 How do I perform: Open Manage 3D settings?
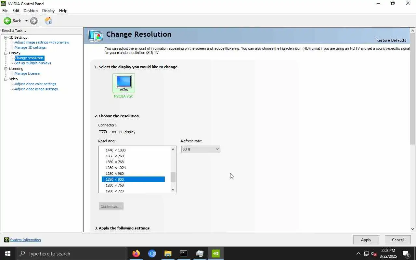click(x=30, y=47)
